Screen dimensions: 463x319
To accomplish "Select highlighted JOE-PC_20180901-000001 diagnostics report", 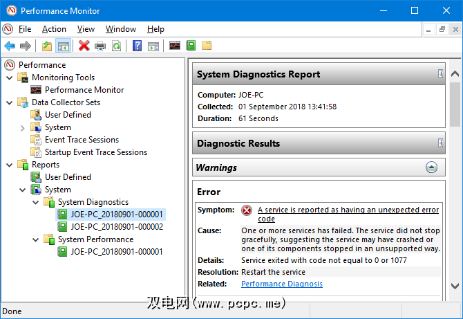I will (117, 215).
